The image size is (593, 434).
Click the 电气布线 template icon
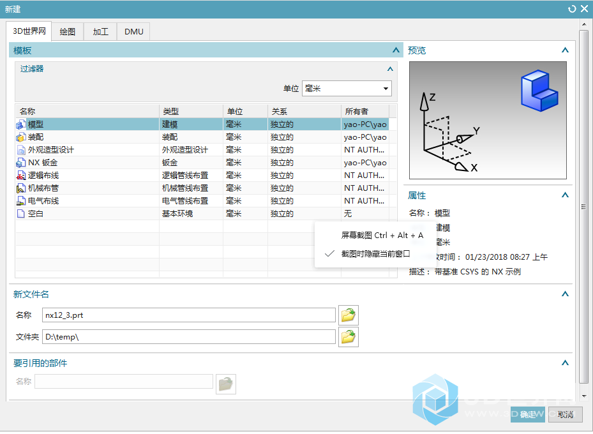[21, 201]
